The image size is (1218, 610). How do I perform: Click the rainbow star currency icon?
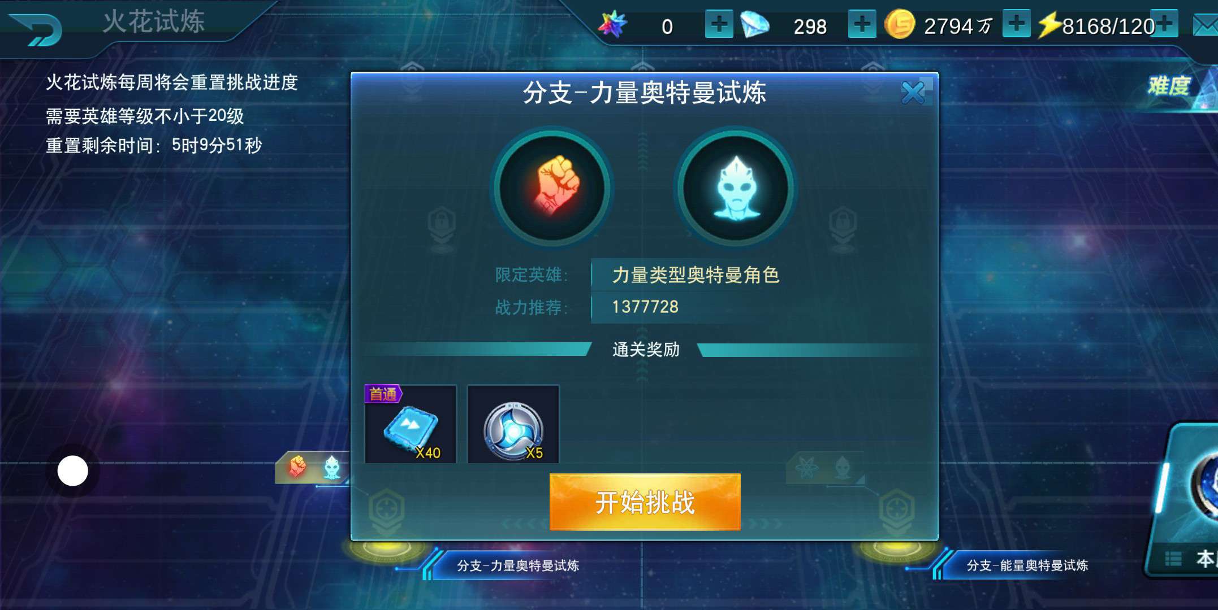[x=613, y=24]
